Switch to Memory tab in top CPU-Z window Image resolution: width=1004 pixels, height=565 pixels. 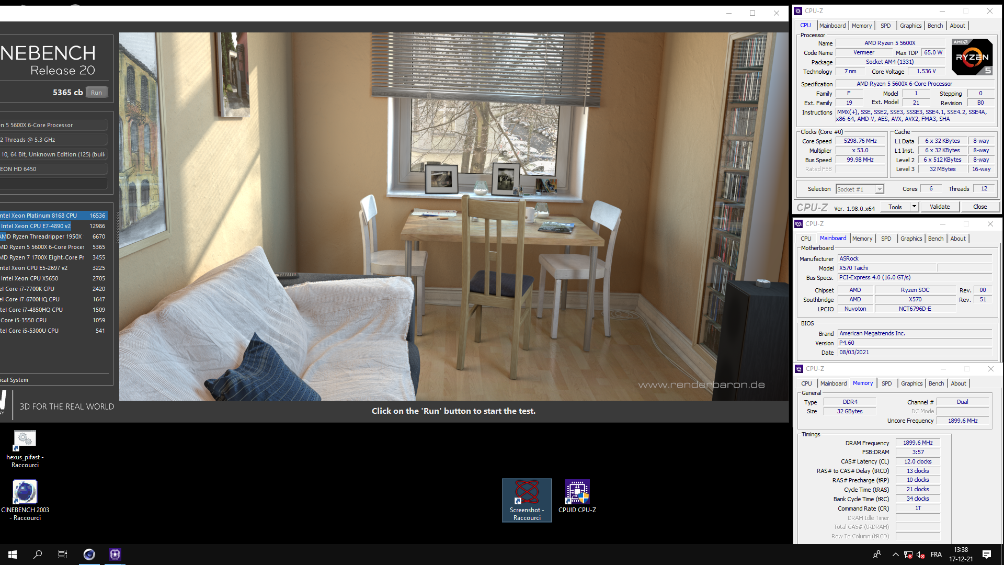tap(862, 26)
